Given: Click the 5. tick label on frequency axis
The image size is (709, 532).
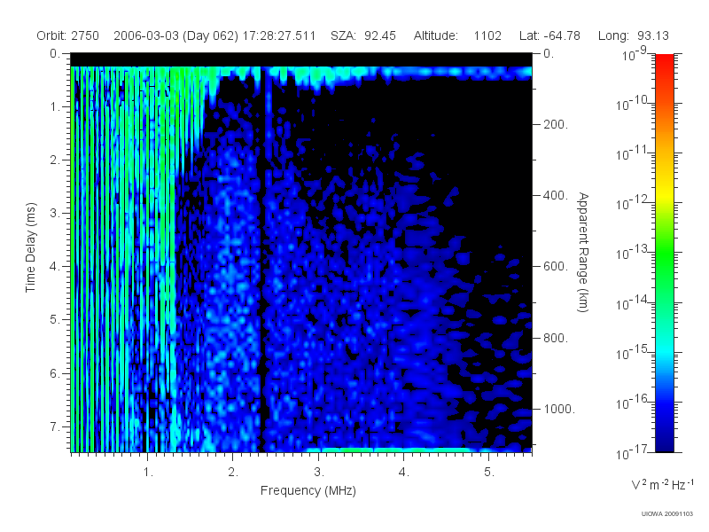Looking at the screenshot, I should point(489,472).
